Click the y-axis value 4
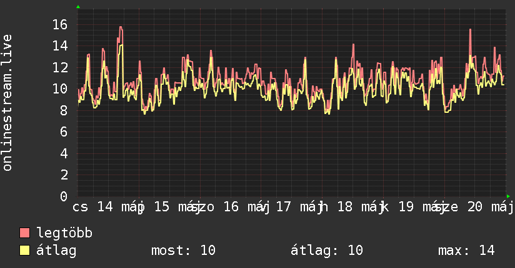The width and height of the screenshot is (515, 268). [64, 153]
